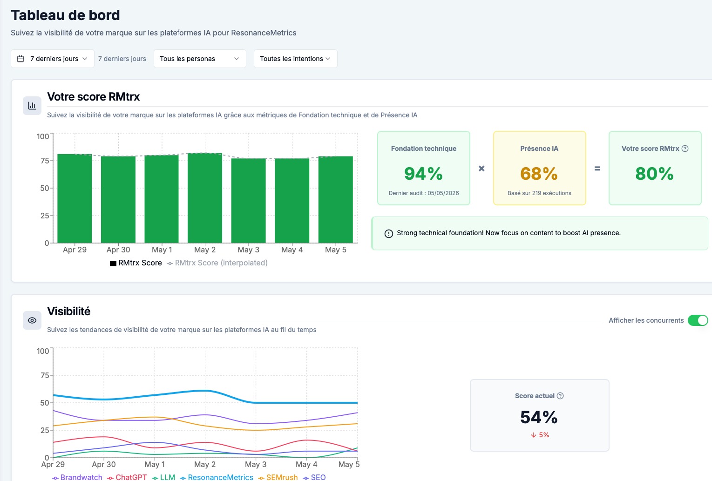The image size is (712, 481).
Task: Click the Visibilité section heading
Action: click(x=69, y=312)
